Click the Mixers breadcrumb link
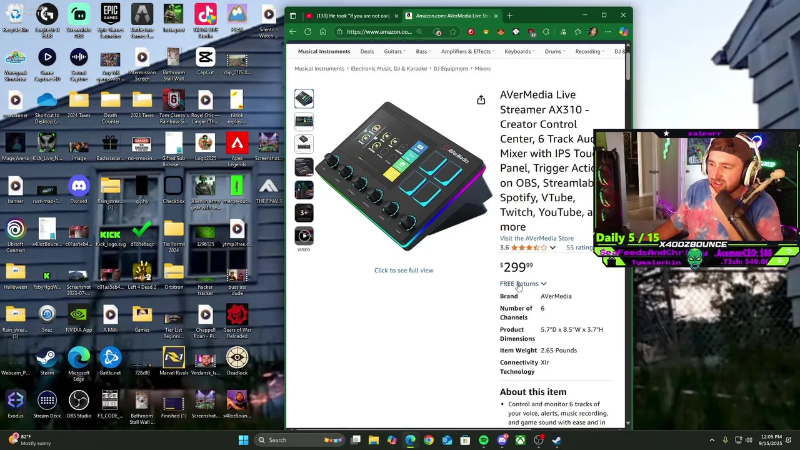The height and width of the screenshot is (450, 800). click(x=482, y=69)
